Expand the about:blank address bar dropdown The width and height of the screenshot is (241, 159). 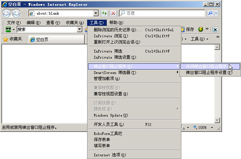tap(96, 13)
